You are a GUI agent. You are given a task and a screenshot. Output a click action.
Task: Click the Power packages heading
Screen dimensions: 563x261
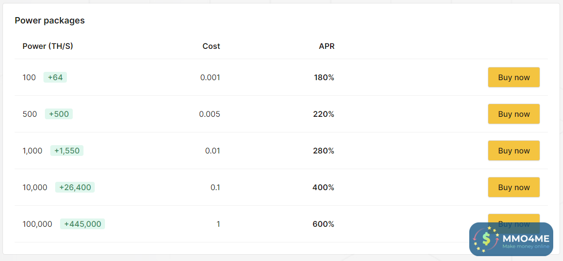(50, 21)
